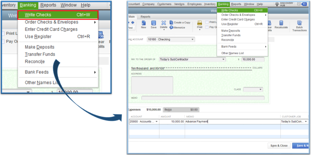Viewport: 311px width, 155px height.
Task: Click the Save disk icon in toolbar
Action: tap(153, 23)
